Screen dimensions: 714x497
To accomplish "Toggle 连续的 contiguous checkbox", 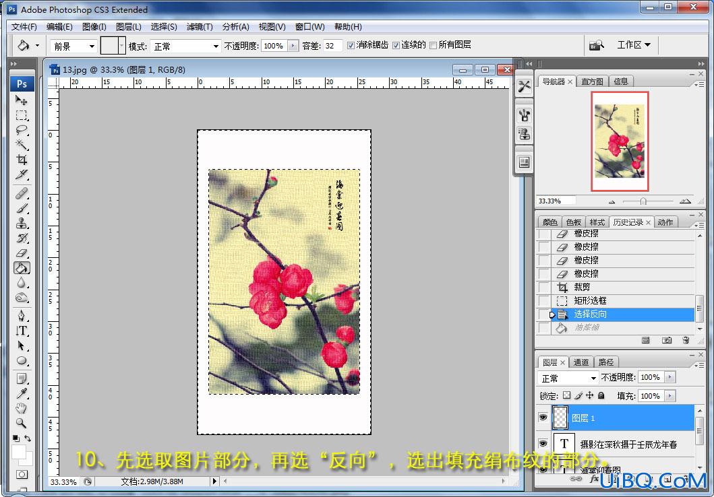I will pyautogui.click(x=396, y=45).
